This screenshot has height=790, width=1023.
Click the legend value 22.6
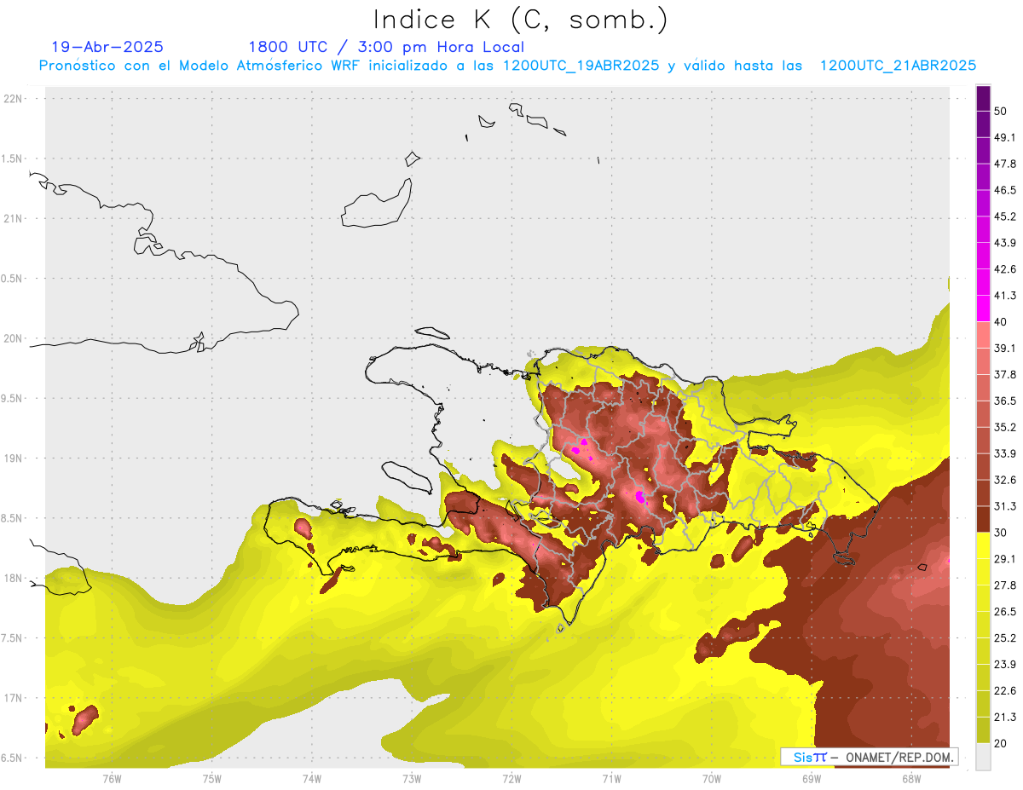pyautogui.click(x=1005, y=691)
